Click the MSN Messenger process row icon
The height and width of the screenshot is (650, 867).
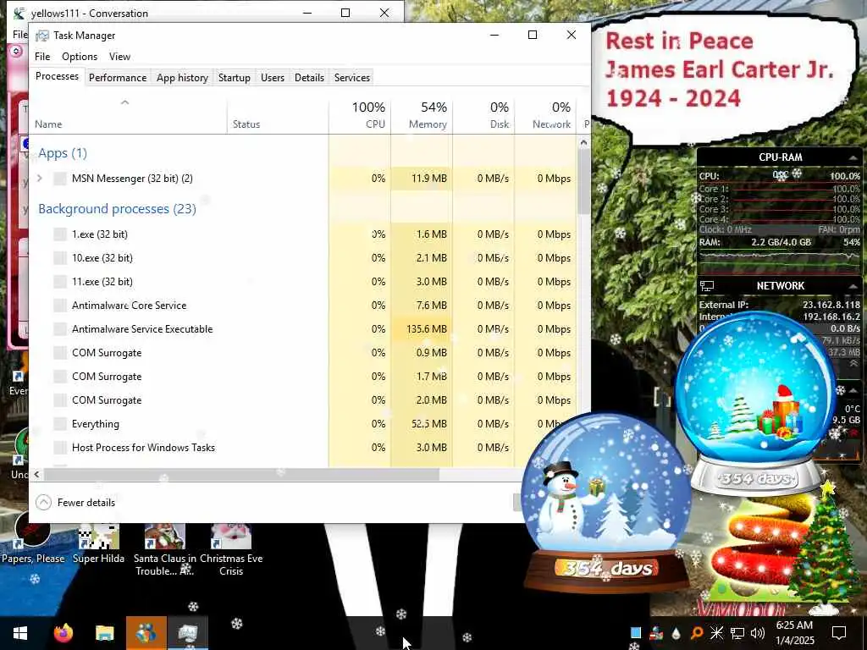(x=60, y=179)
